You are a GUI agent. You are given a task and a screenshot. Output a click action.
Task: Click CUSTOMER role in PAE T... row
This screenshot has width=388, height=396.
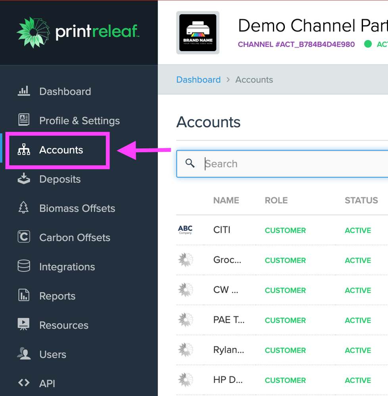[285, 320]
